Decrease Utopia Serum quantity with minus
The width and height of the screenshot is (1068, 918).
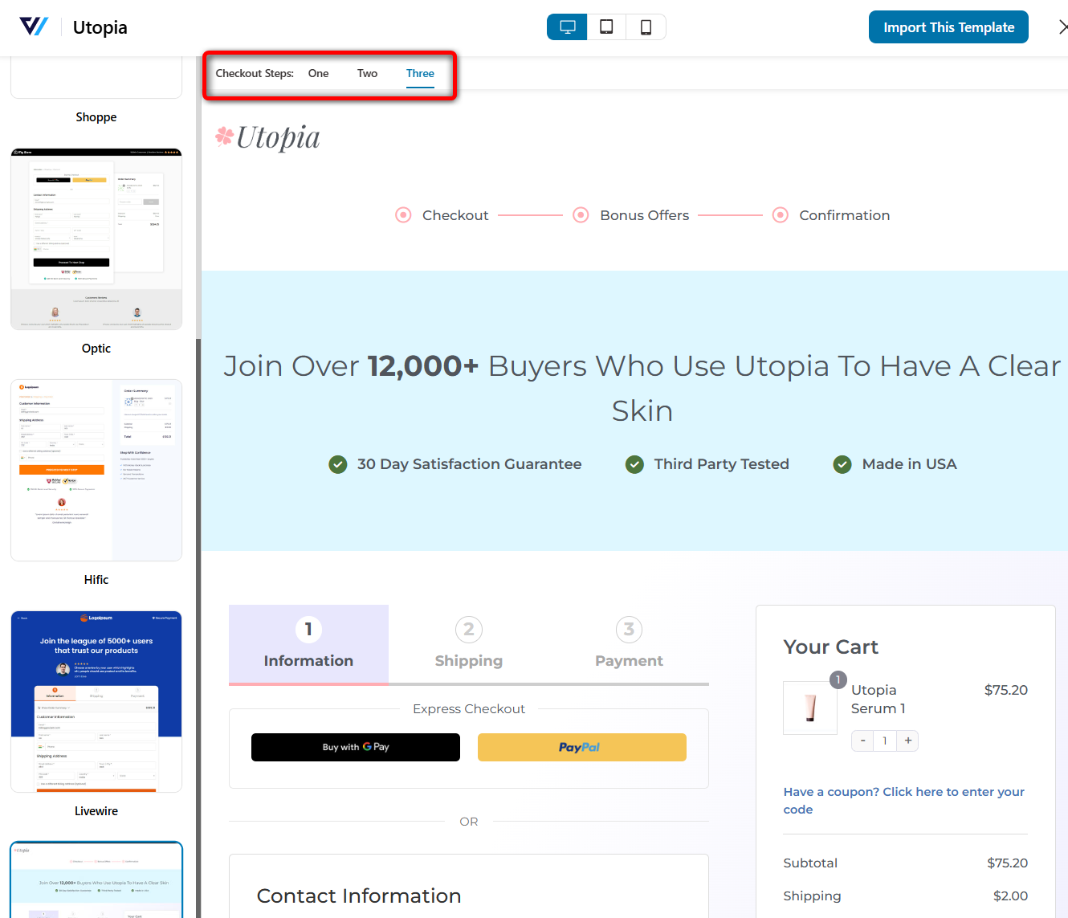pos(862,741)
